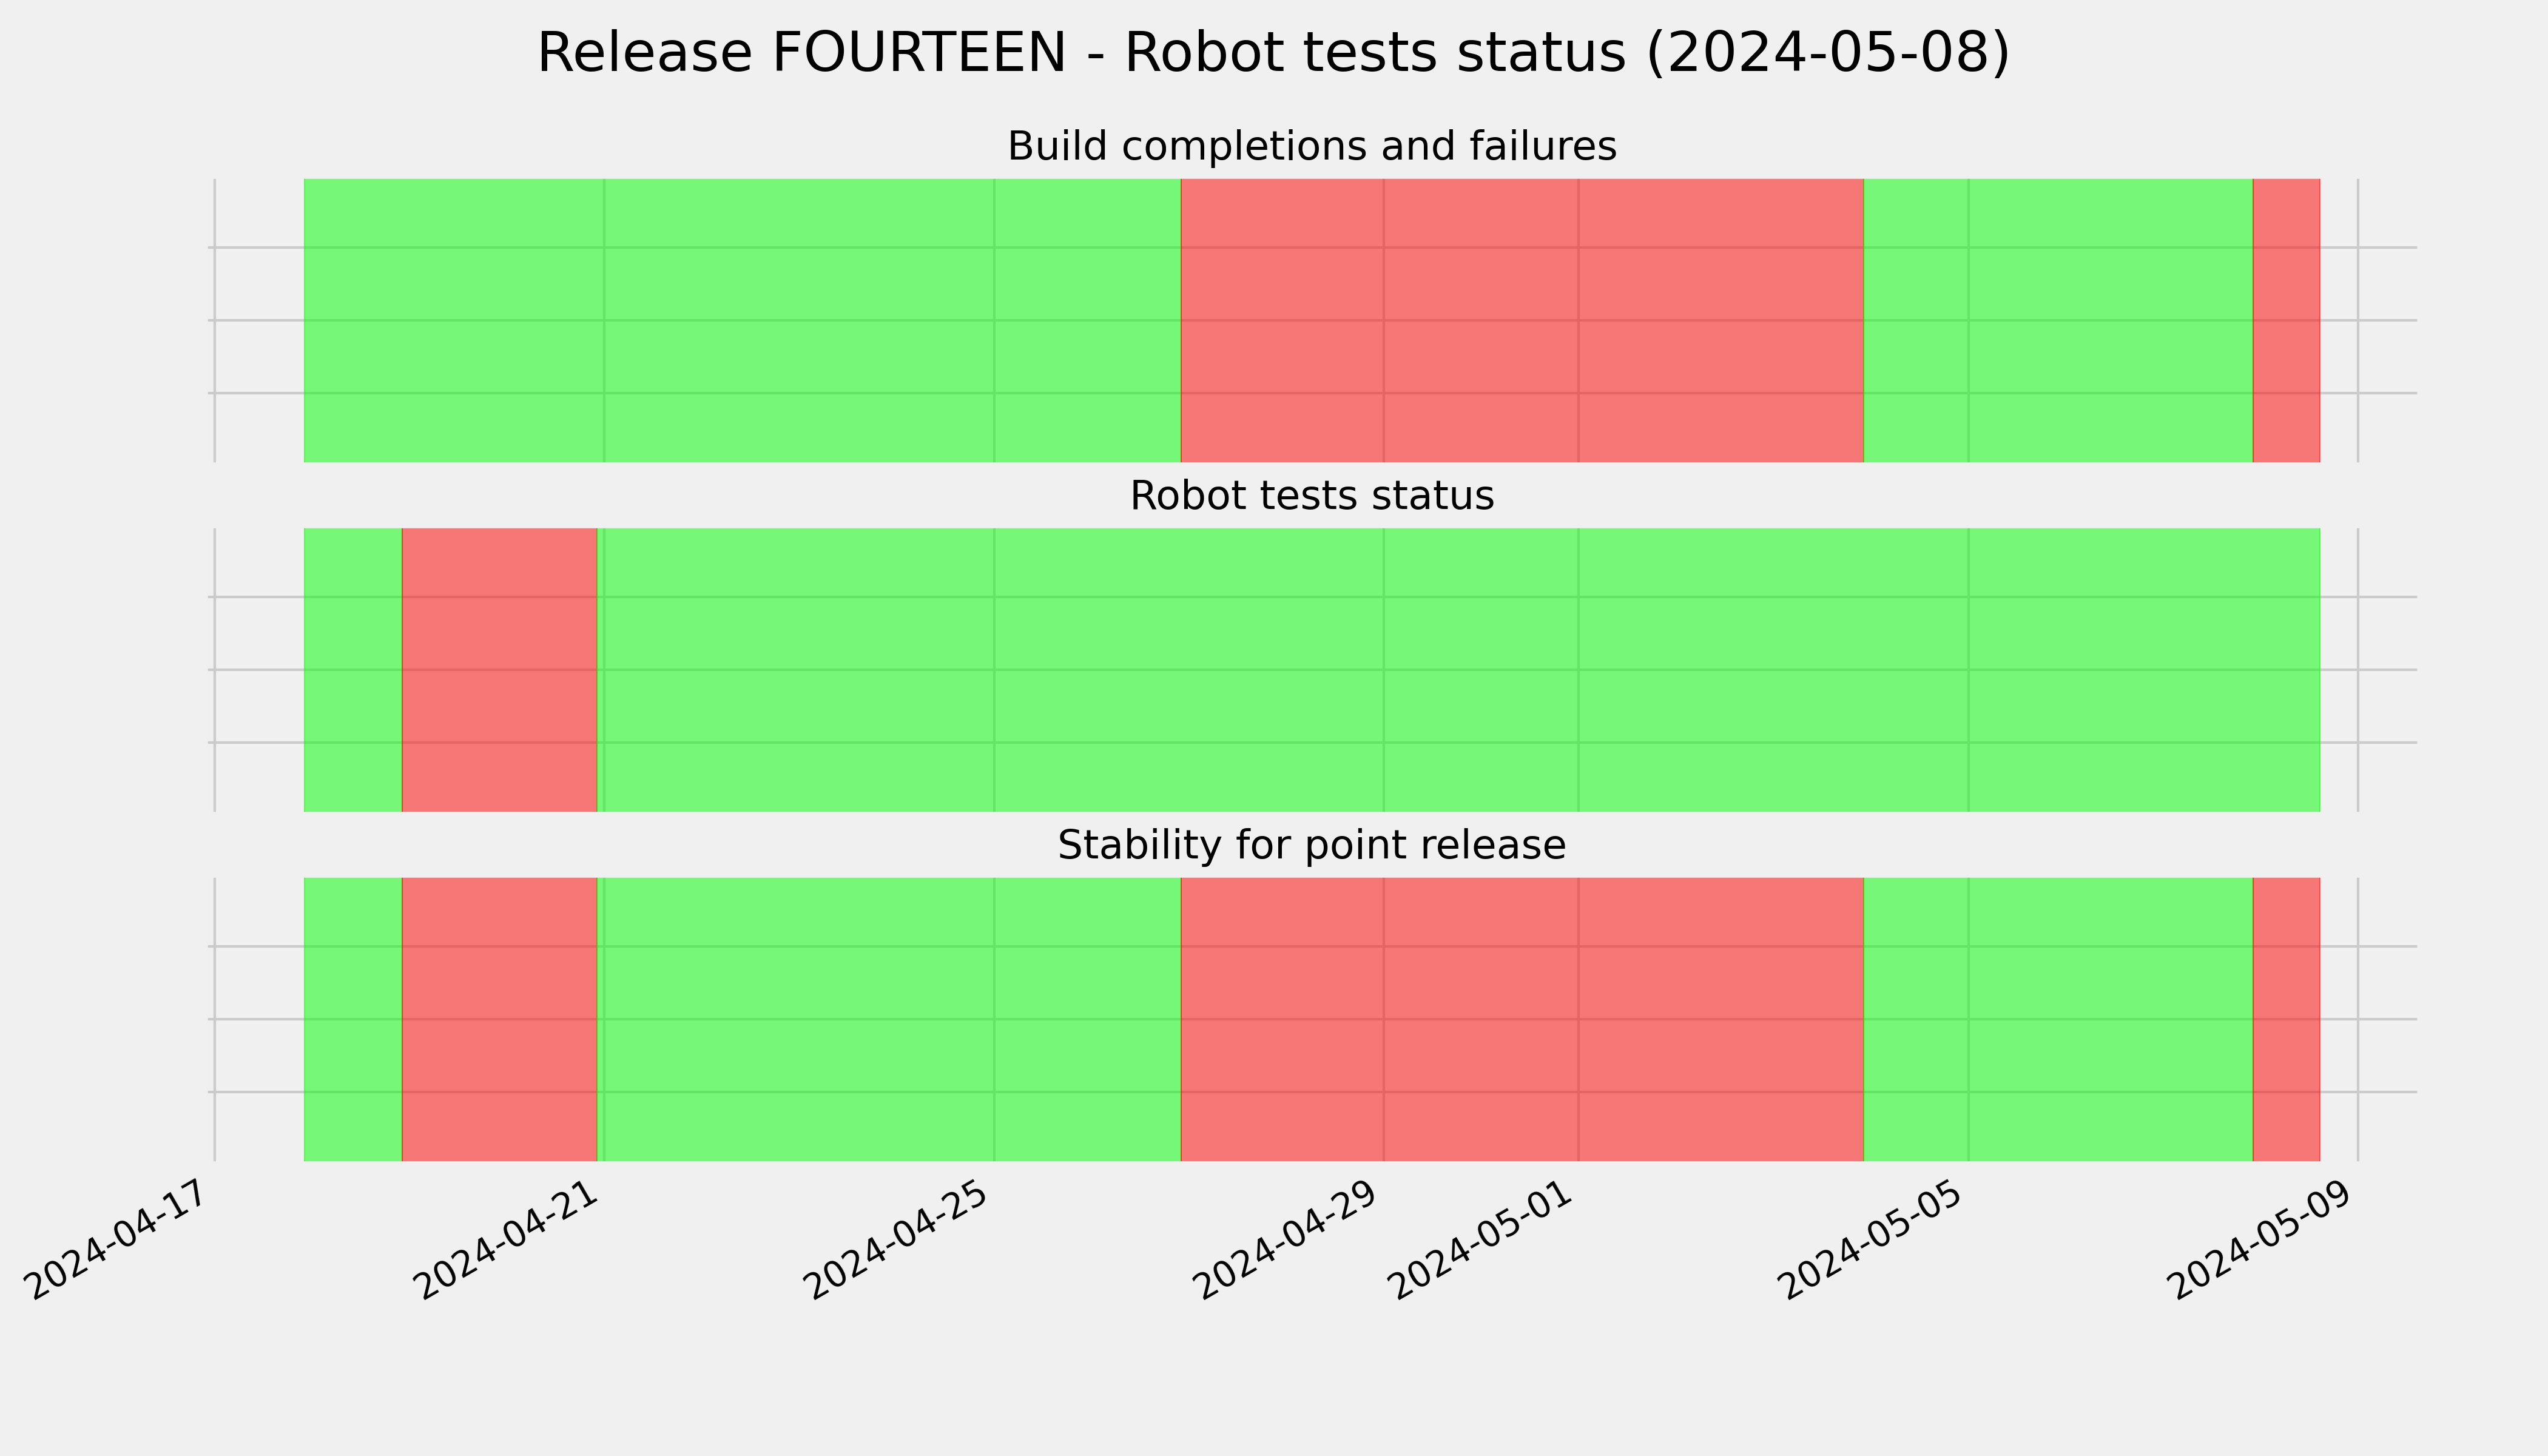Click the 'Stability for point release' heading
The width and height of the screenshot is (2548, 1456).
point(1311,846)
